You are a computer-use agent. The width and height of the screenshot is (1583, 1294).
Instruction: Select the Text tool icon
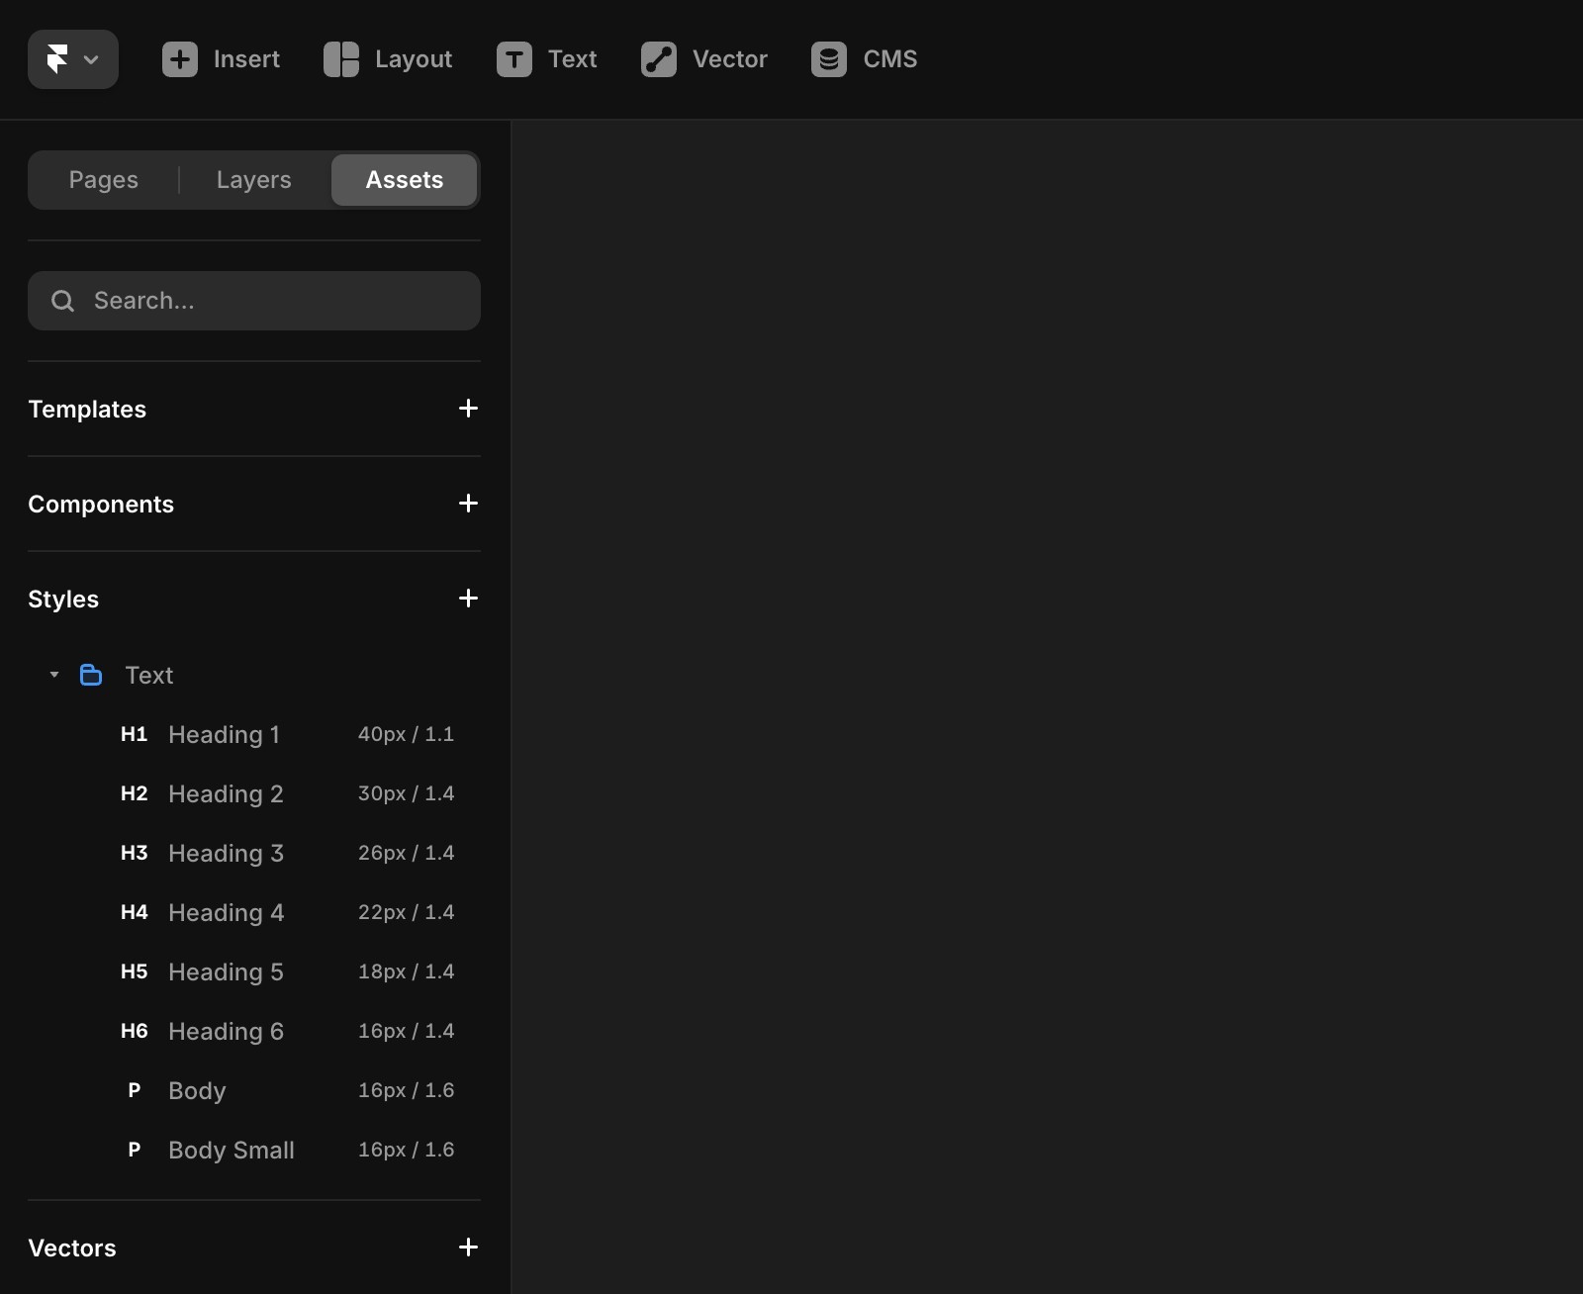[514, 59]
